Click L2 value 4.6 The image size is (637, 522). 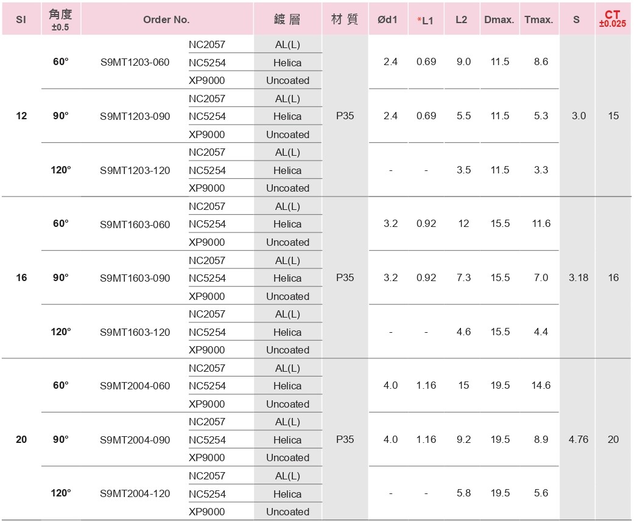(x=463, y=332)
